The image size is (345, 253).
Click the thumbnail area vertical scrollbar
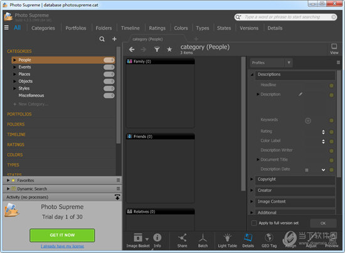243,124
